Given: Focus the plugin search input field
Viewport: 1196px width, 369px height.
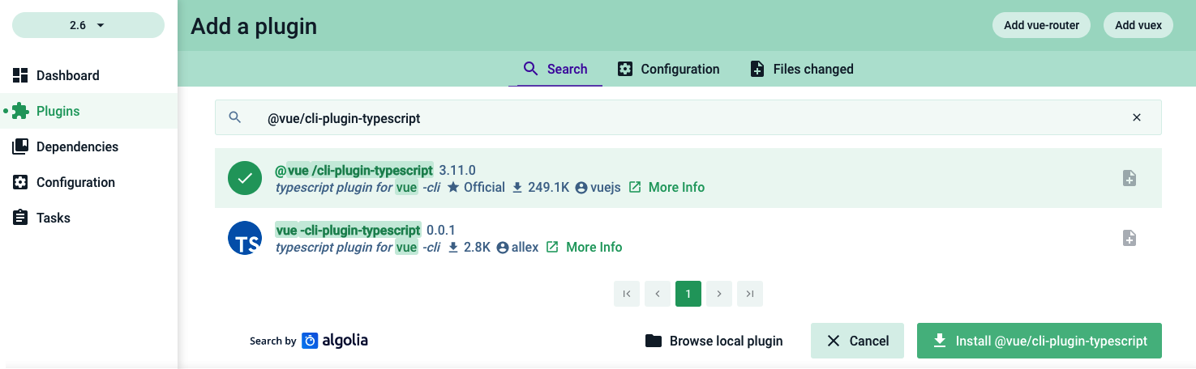Looking at the screenshot, I should tap(688, 117).
